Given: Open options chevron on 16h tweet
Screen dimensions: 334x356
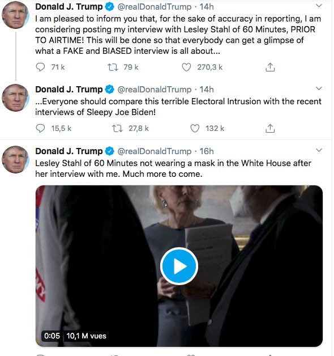Looking at the screenshot, I should click(319, 150).
